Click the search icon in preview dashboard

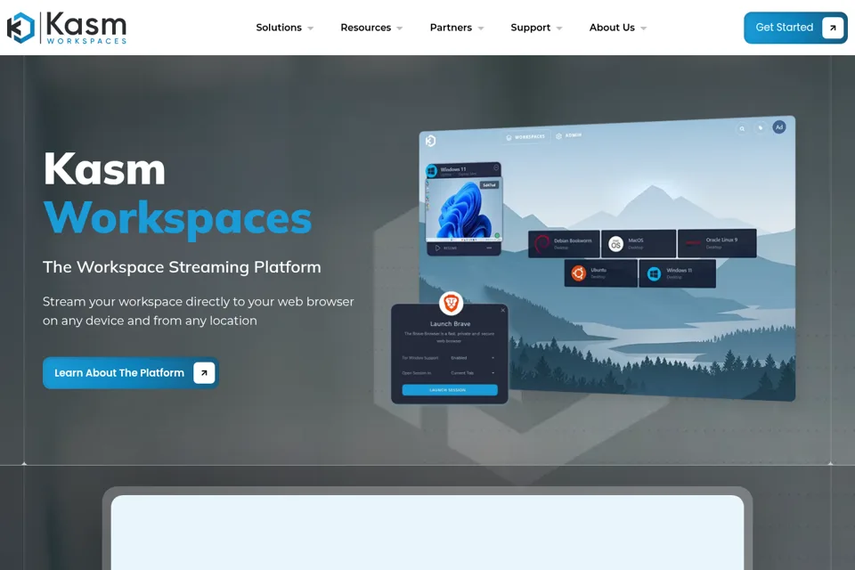click(742, 129)
